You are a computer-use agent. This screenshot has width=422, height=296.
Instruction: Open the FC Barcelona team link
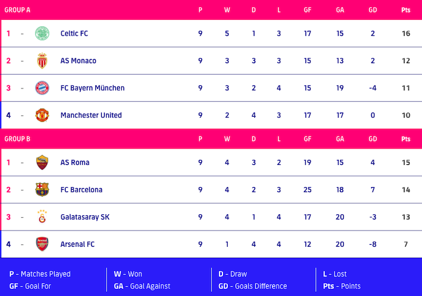[81, 190]
